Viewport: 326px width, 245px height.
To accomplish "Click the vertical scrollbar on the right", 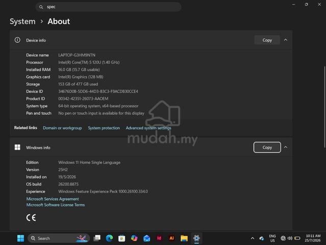I will [x=324, y=107].
